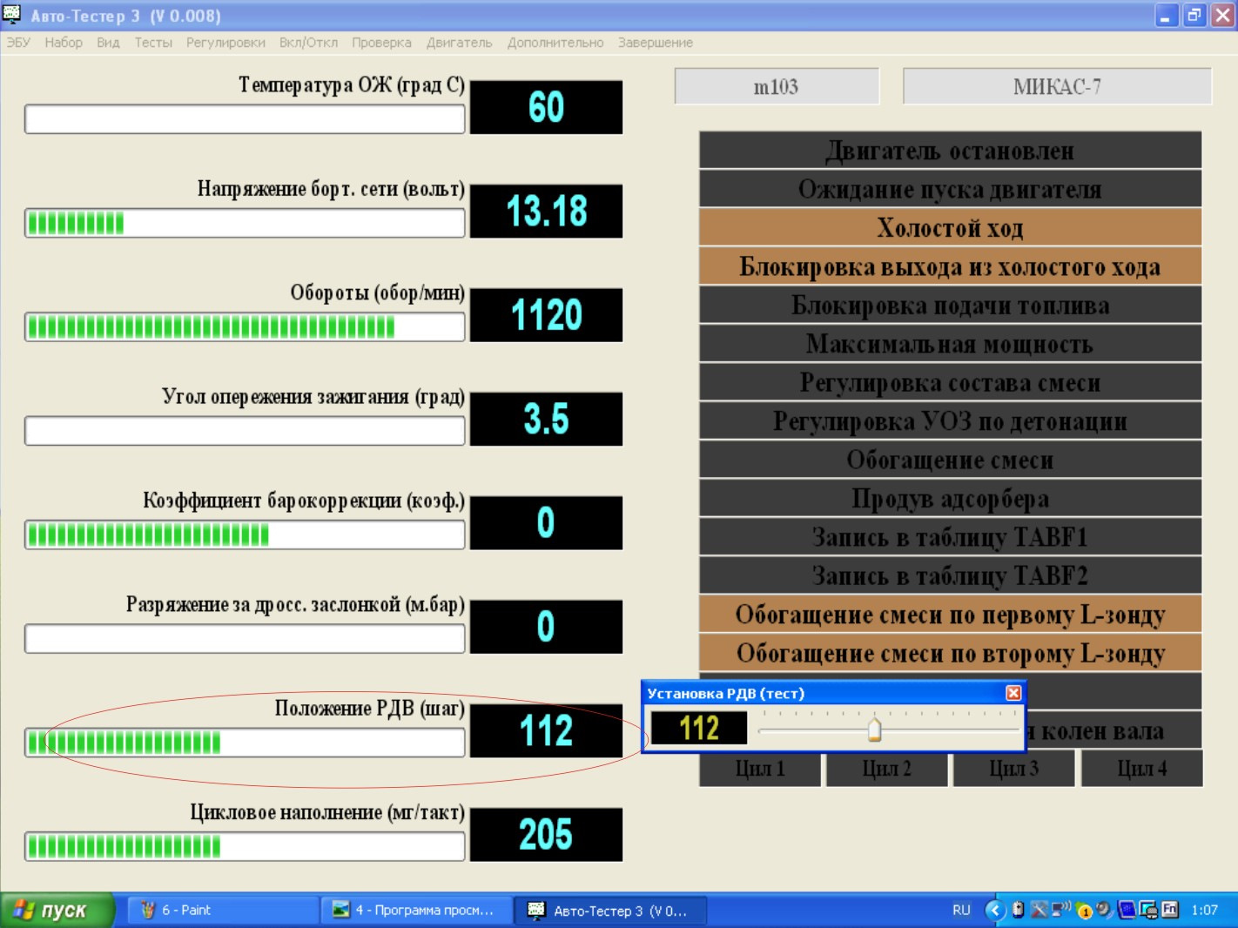
Task: Open the Вид menu
Action: click(x=108, y=43)
